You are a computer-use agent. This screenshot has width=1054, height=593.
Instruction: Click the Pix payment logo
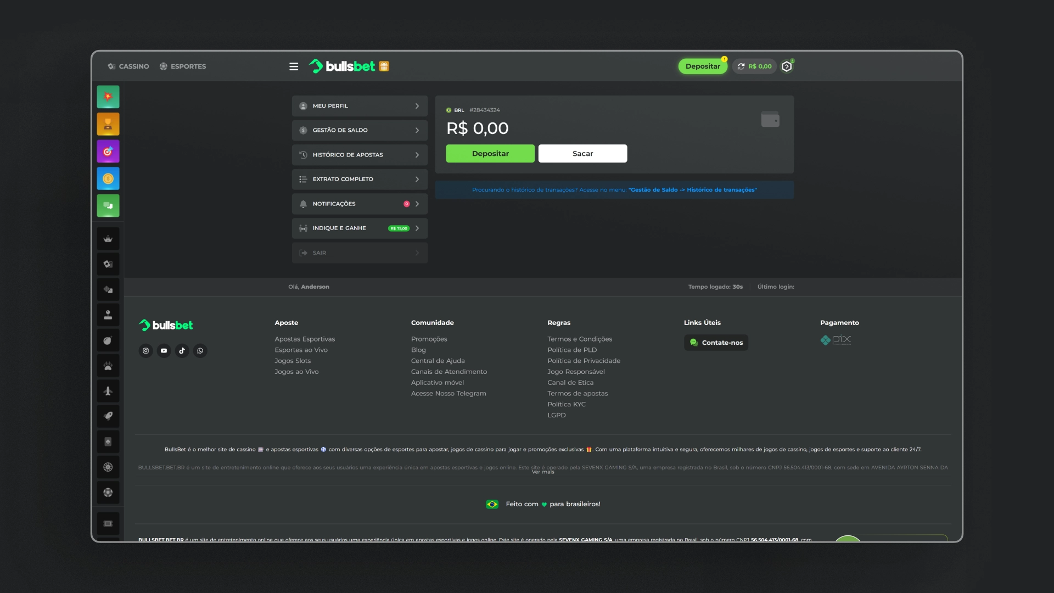[x=836, y=340]
